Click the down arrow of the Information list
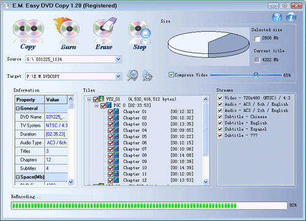 71,182
